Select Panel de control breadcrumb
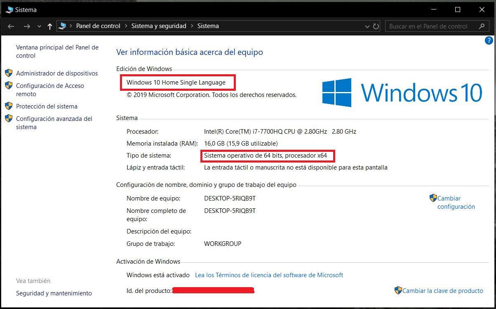 pos(98,26)
